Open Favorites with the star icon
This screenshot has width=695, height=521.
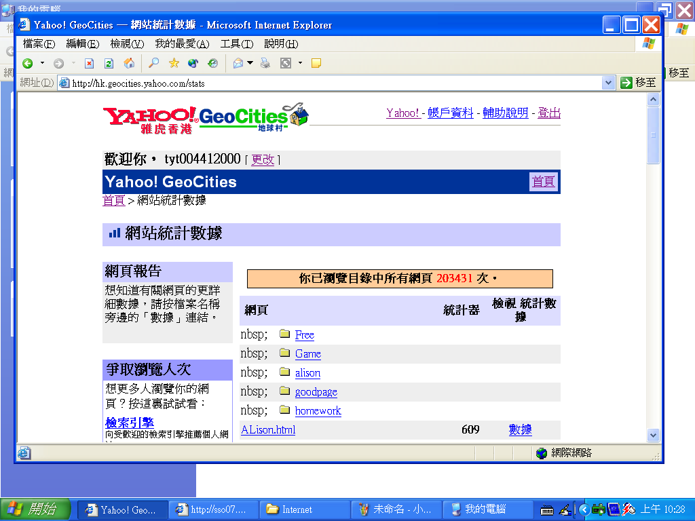coord(174,63)
